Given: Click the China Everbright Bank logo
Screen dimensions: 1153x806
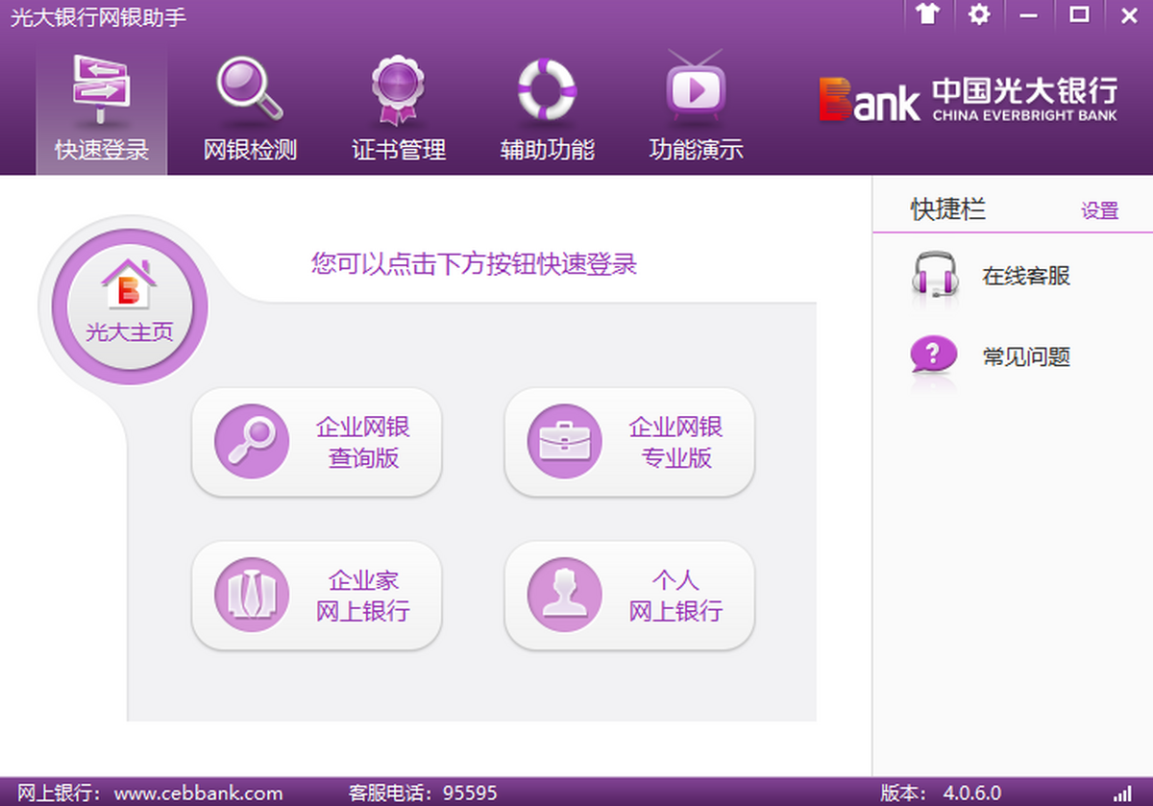Looking at the screenshot, I should [x=969, y=99].
